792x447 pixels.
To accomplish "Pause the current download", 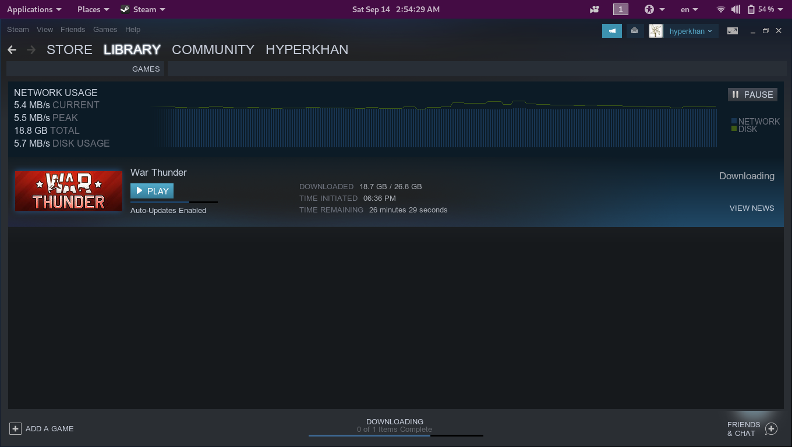I will 752,94.
